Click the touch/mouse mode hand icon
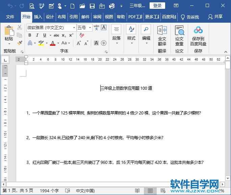 click(x=59, y=6)
